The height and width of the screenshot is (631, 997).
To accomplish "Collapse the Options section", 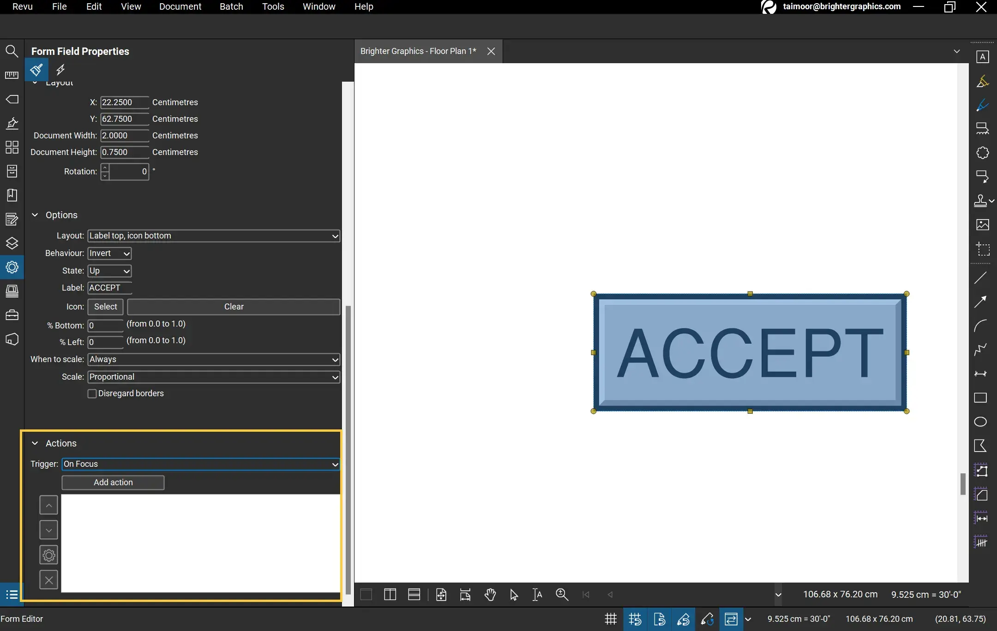I will tap(35, 215).
